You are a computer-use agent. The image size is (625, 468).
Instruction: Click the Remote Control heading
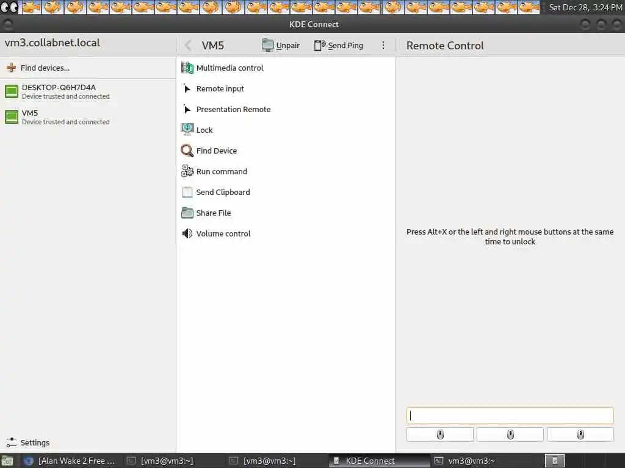tap(445, 45)
